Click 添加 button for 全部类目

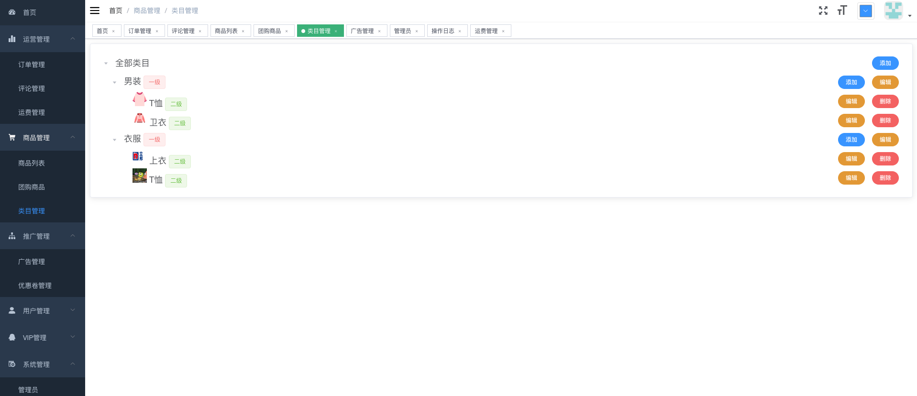click(885, 63)
